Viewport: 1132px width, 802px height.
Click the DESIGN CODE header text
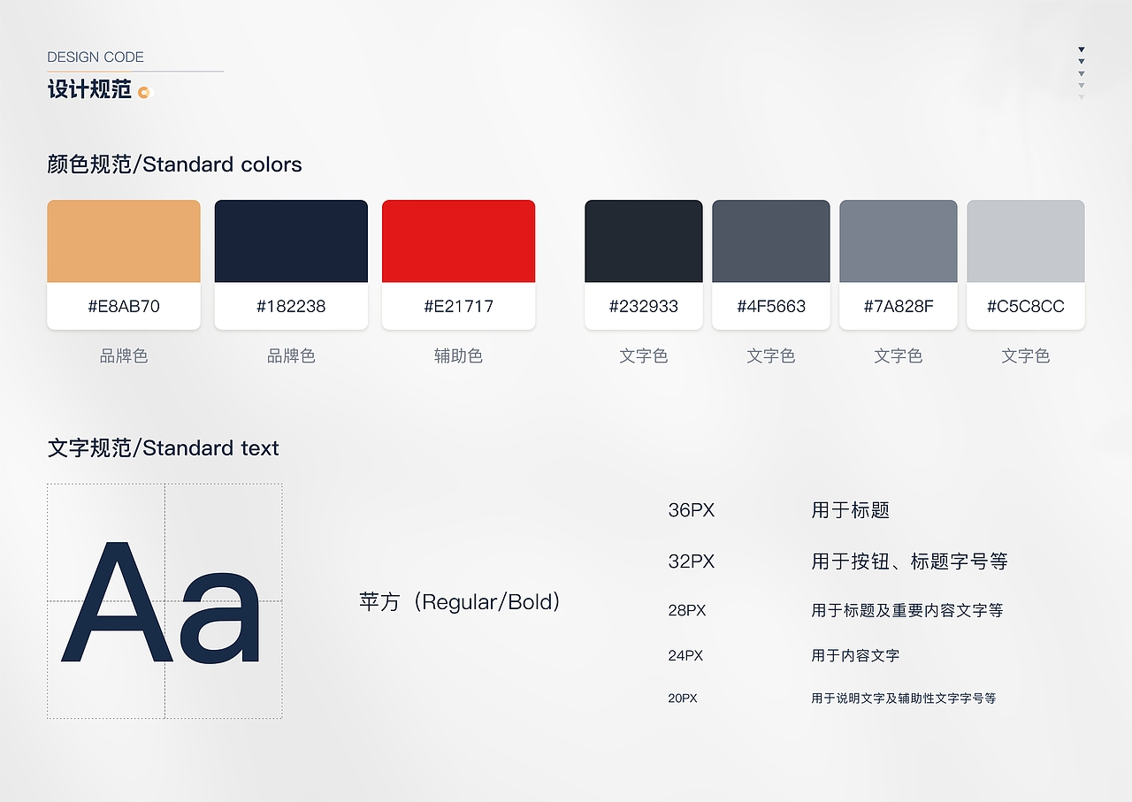[96, 57]
